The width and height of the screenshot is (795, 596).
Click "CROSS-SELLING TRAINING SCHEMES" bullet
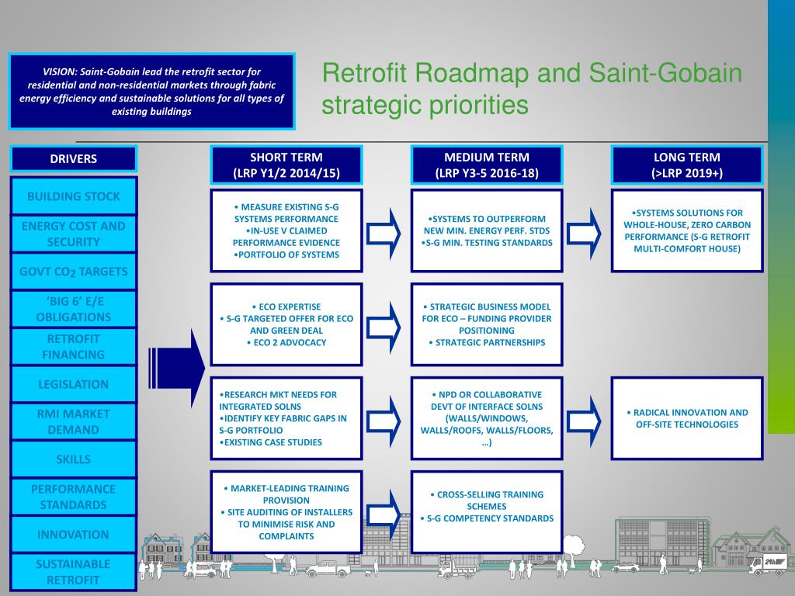coord(487,501)
